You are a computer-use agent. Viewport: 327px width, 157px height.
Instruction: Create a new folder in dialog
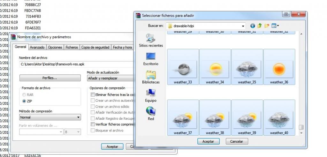point(267,26)
